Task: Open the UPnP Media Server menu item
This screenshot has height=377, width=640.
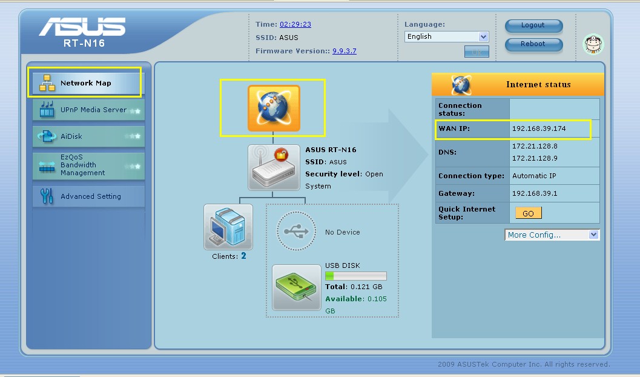Action: click(88, 110)
